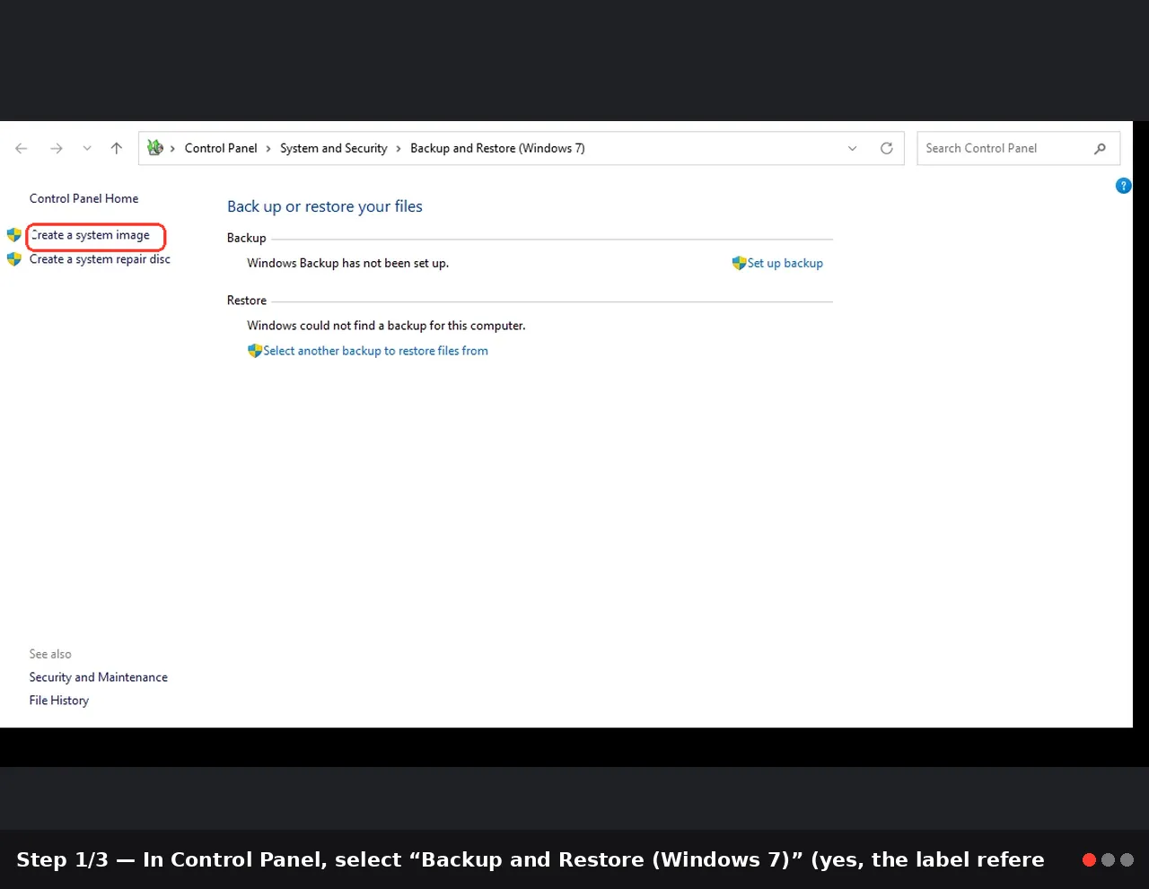Viewport: 1149px width, 889px height.
Task: Click Create a system repair disc link
Action: (100, 259)
